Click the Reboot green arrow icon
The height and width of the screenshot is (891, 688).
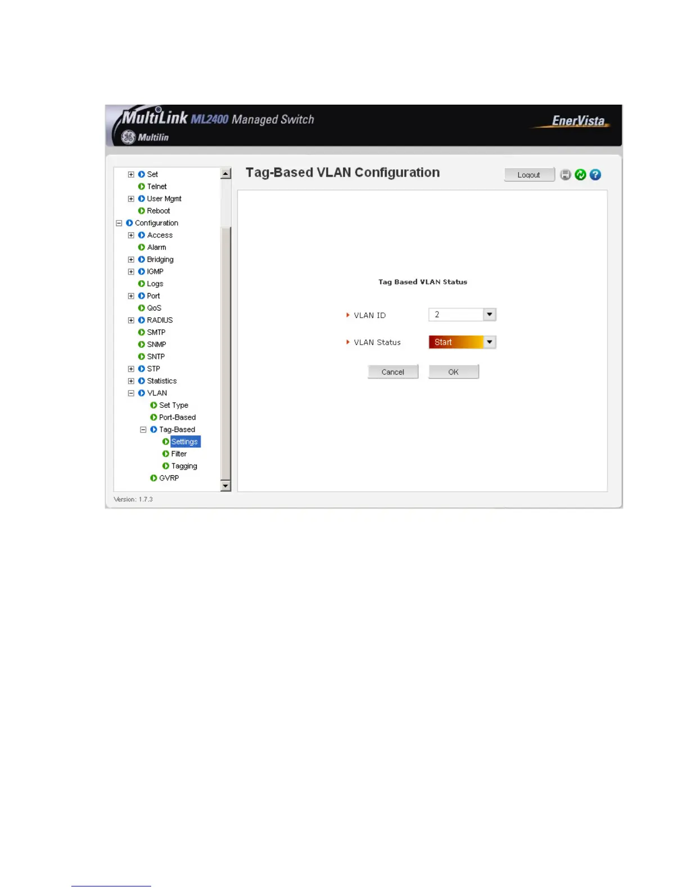142,211
